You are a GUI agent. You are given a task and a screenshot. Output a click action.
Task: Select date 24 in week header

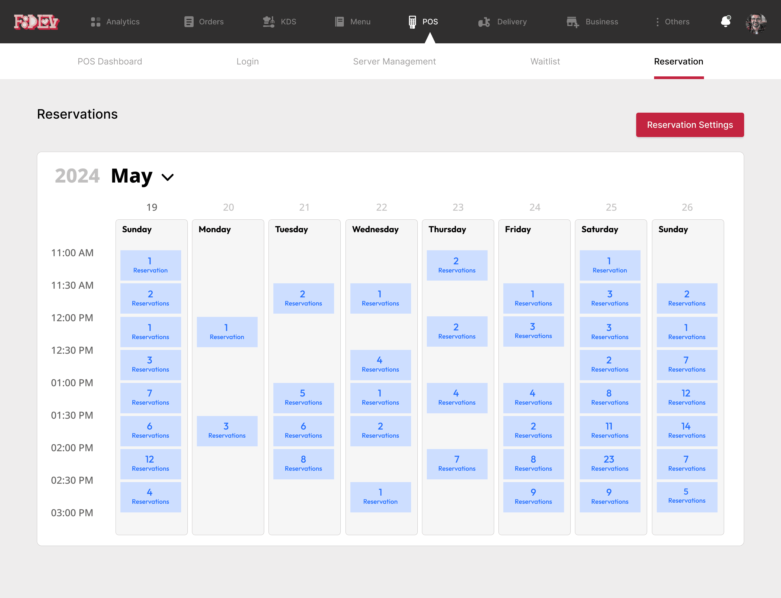(x=535, y=207)
